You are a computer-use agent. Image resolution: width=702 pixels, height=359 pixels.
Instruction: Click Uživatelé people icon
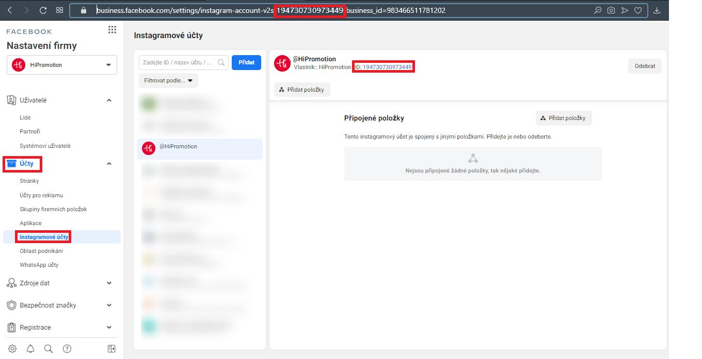coord(11,100)
